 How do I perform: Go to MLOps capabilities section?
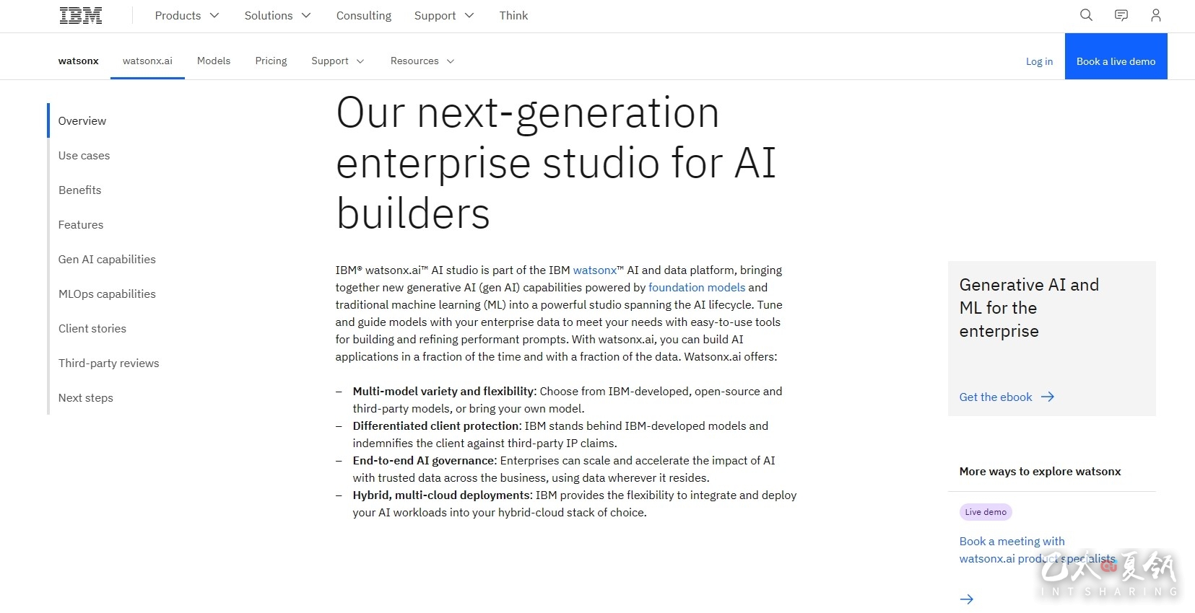[x=107, y=294]
